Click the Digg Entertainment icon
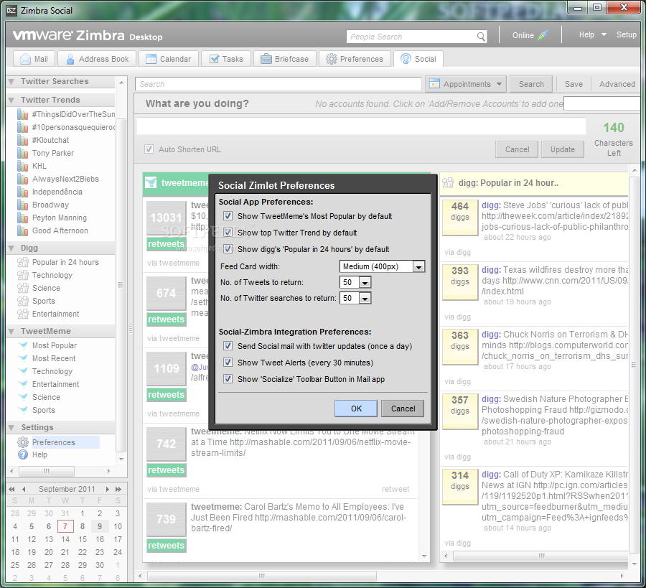This screenshot has width=646, height=588. coord(23,314)
